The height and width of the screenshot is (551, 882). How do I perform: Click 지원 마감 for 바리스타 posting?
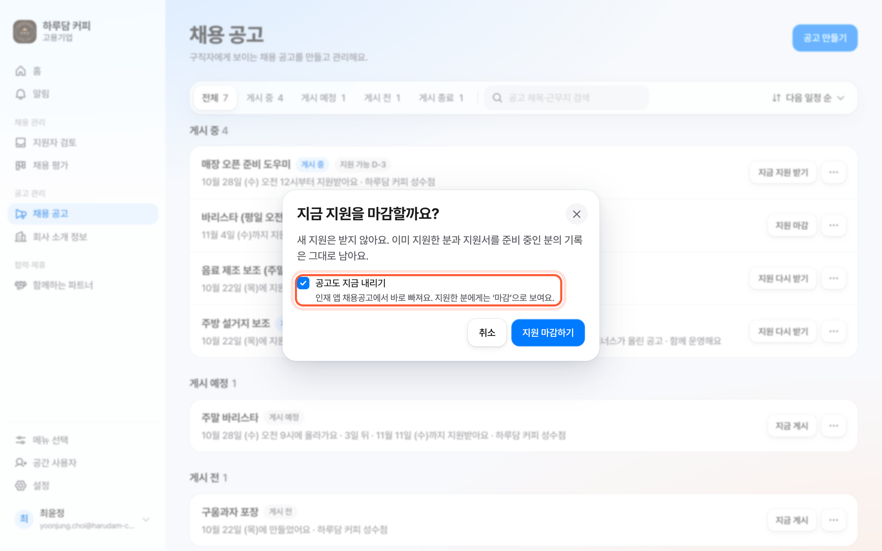point(792,226)
